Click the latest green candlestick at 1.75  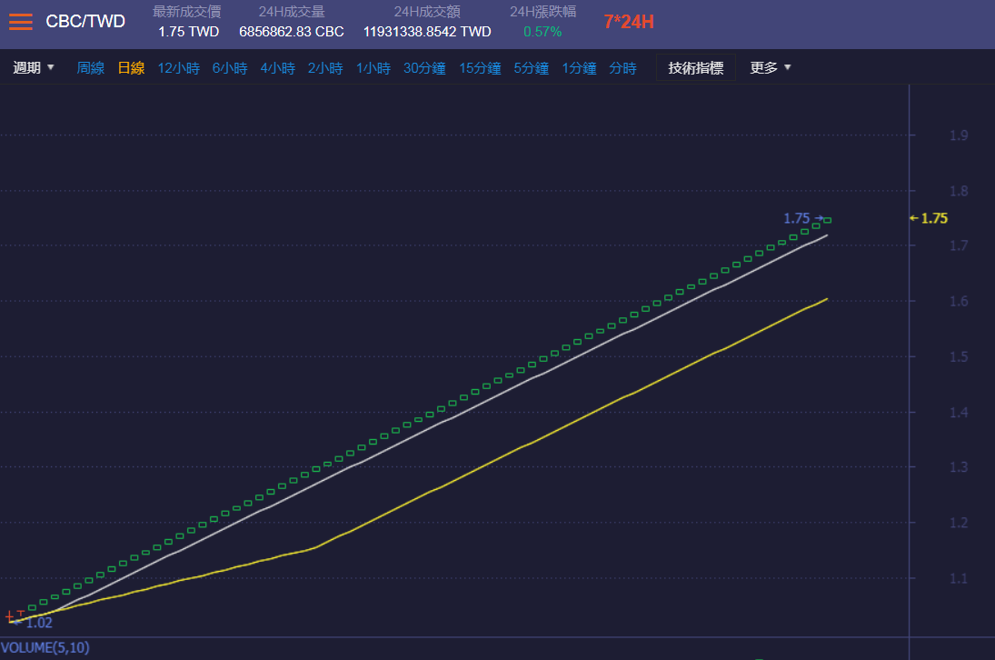click(x=827, y=220)
